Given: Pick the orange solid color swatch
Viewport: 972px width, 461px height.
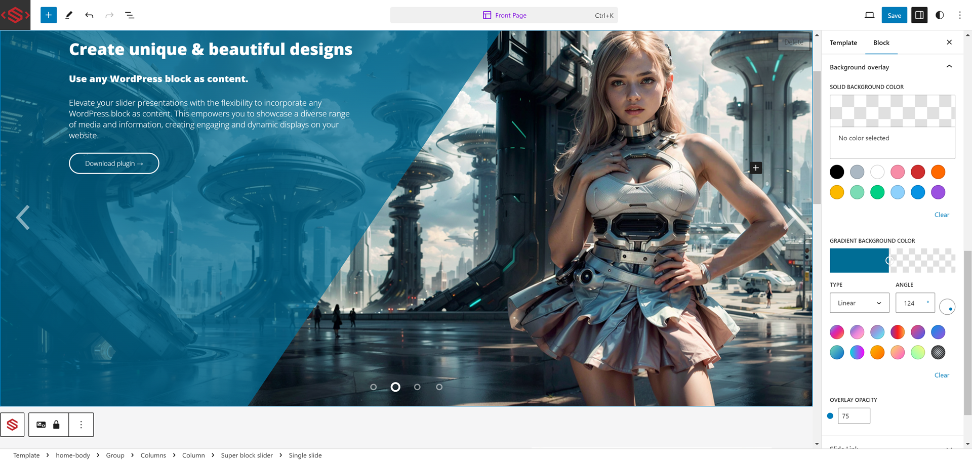Looking at the screenshot, I should click(938, 172).
